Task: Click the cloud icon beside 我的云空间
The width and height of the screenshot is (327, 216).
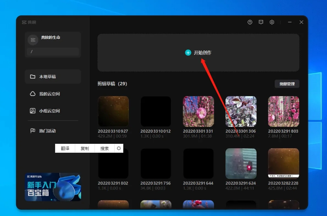Action: click(x=33, y=94)
